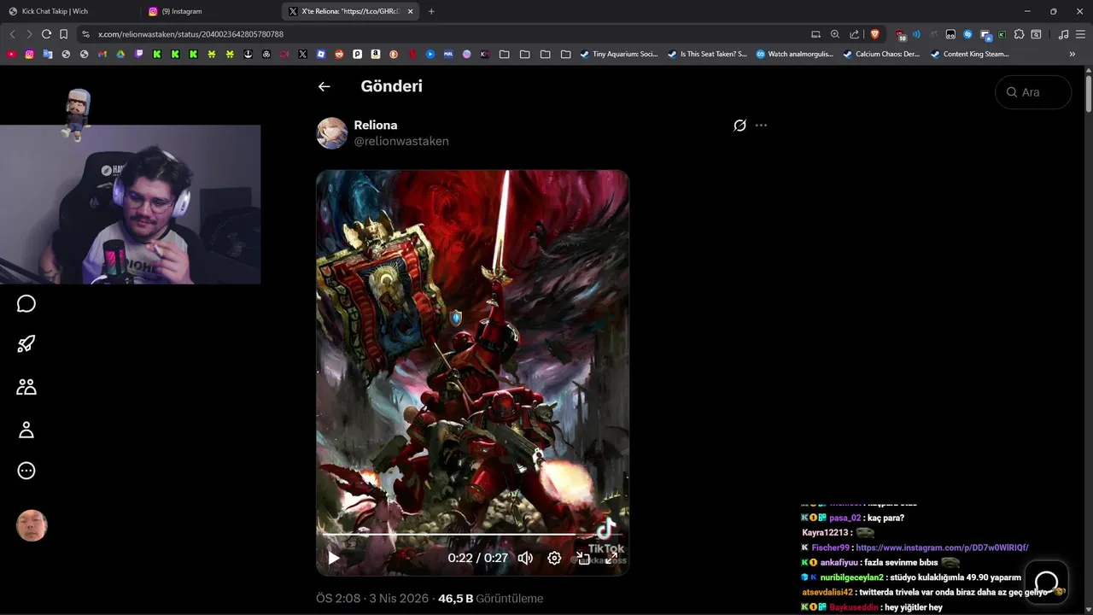Viewport: 1093px width, 615px height.
Task: Open the Google Drive bookmark icon
Action: (120, 54)
